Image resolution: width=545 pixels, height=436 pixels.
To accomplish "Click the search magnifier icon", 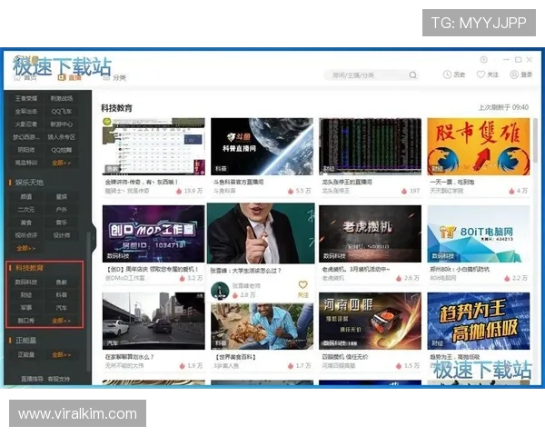I will [412, 74].
